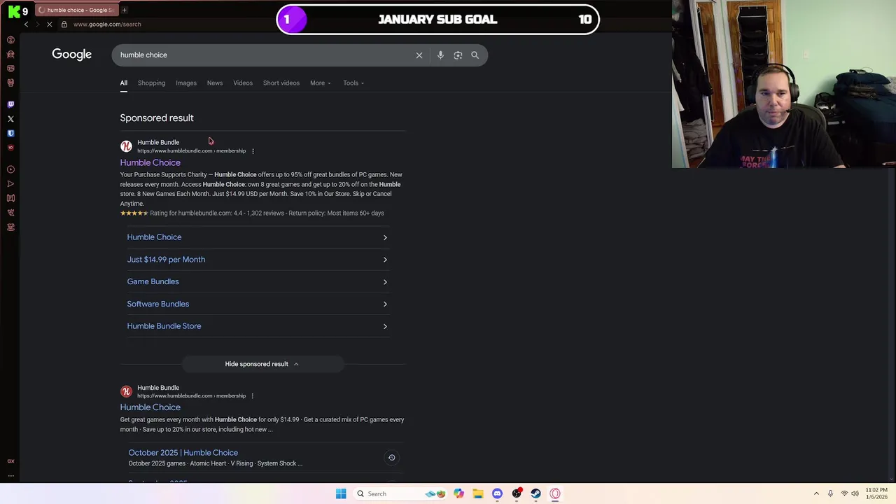Open the Wi-Fi network tray icon
Image resolution: width=896 pixels, height=504 pixels.
coord(844,493)
